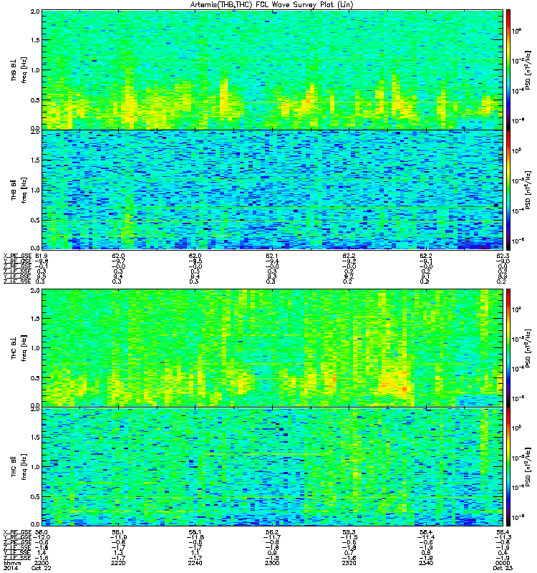Click the PSD [nT²/Hz] label of THC B∥ color bar

528,467
